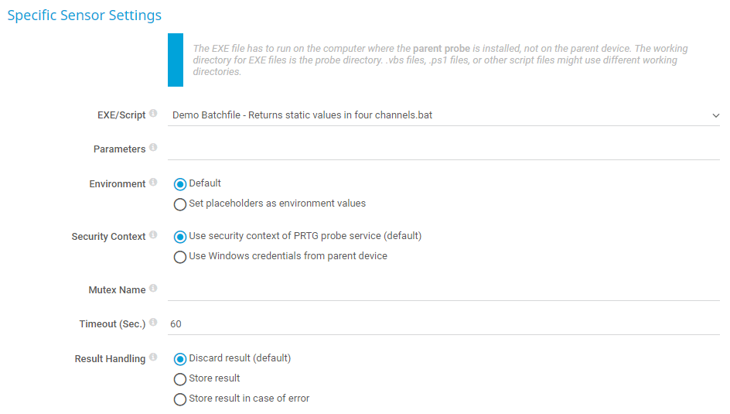Select Store result in case of error

tap(180, 399)
